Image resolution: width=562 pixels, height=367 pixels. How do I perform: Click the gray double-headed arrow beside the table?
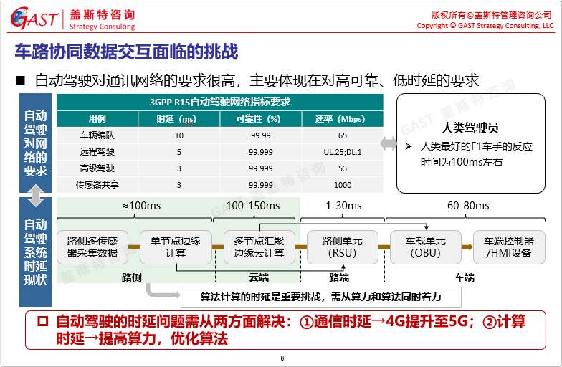pyautogui.click(x=388, y=143)
